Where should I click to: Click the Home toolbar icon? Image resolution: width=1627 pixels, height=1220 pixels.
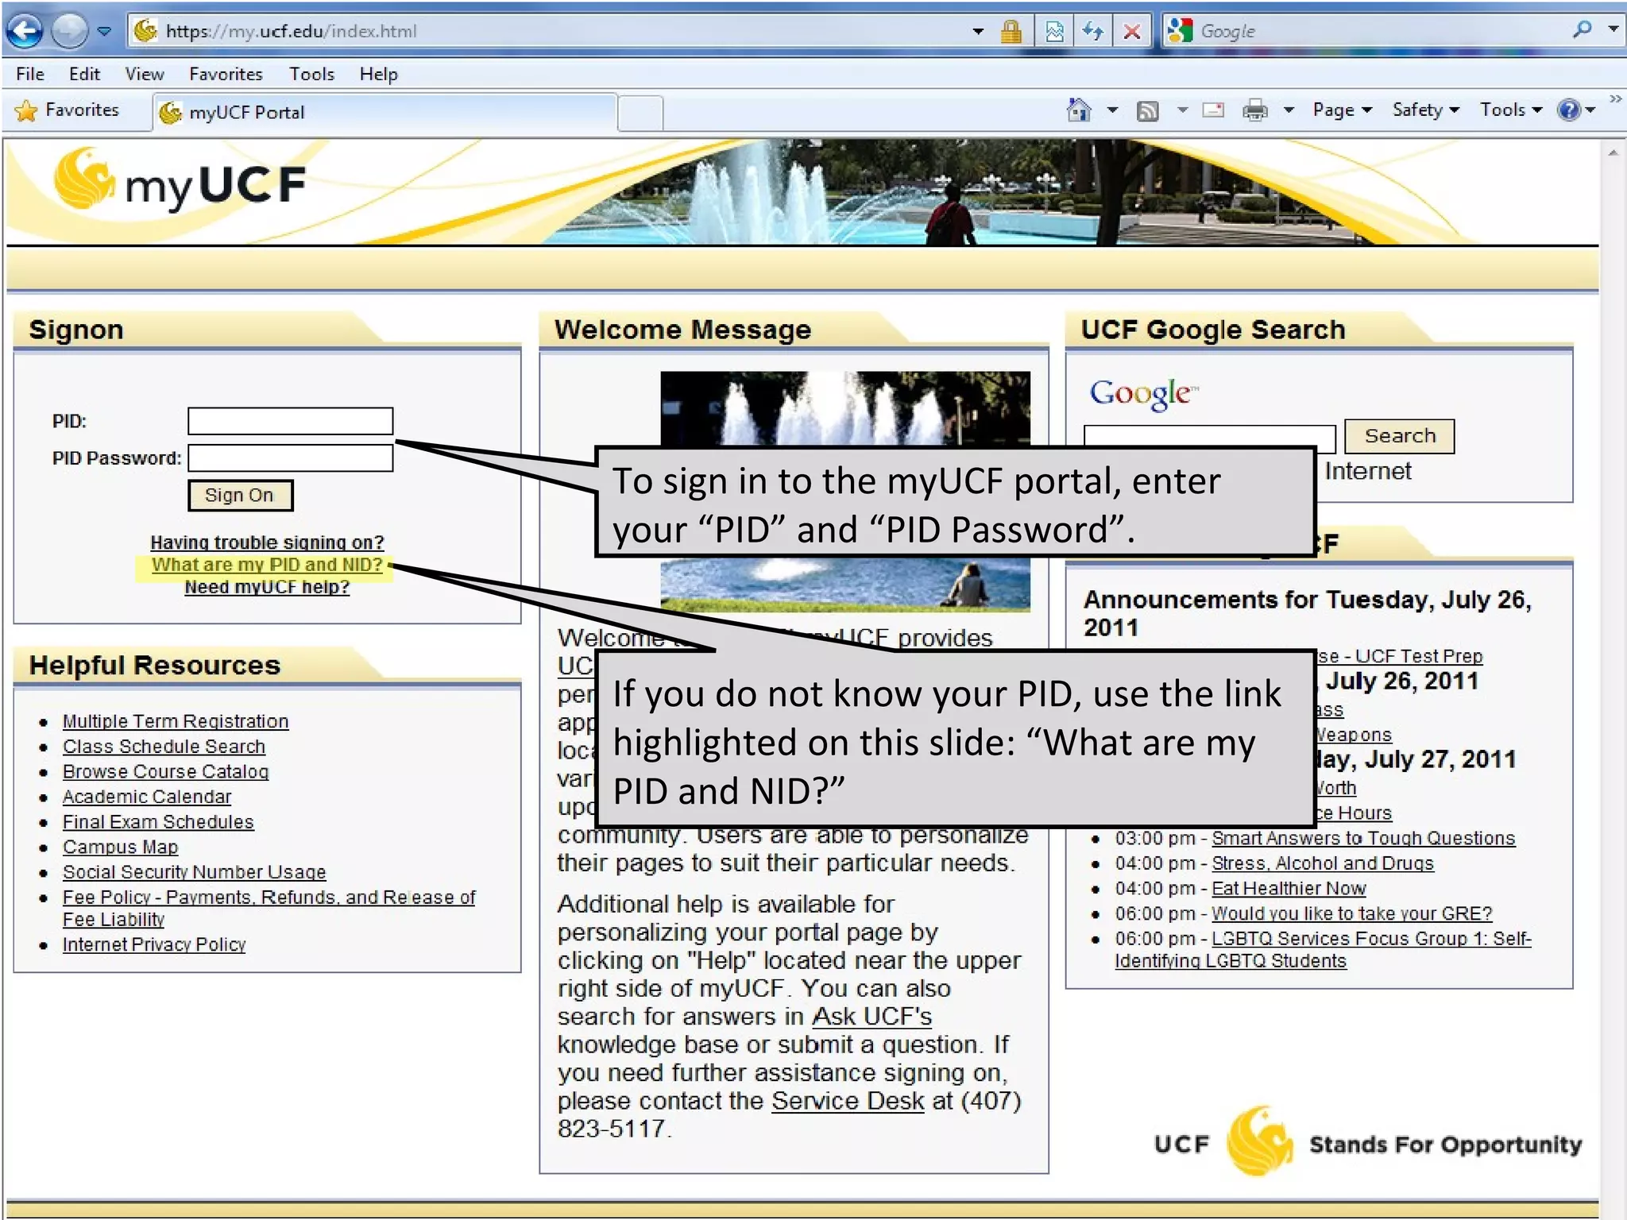pos(1079,110)
